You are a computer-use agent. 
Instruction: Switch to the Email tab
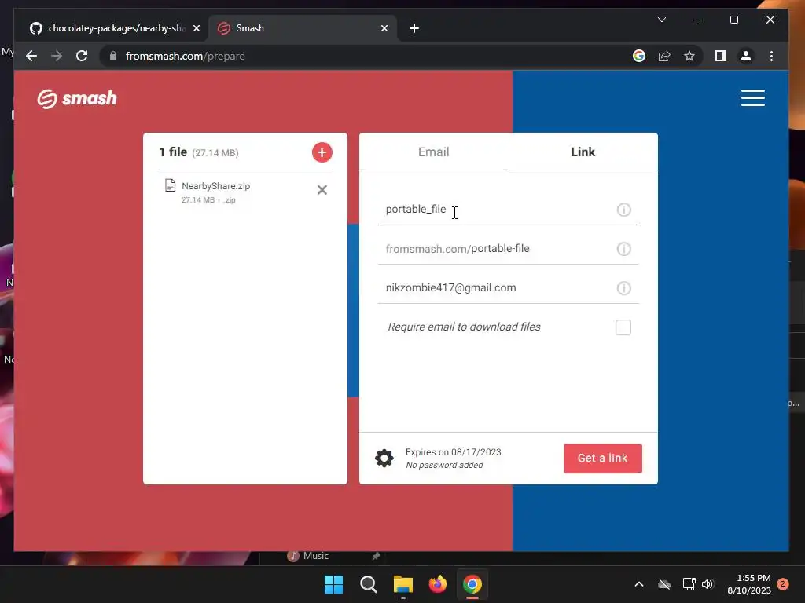(x=433, y=152)
